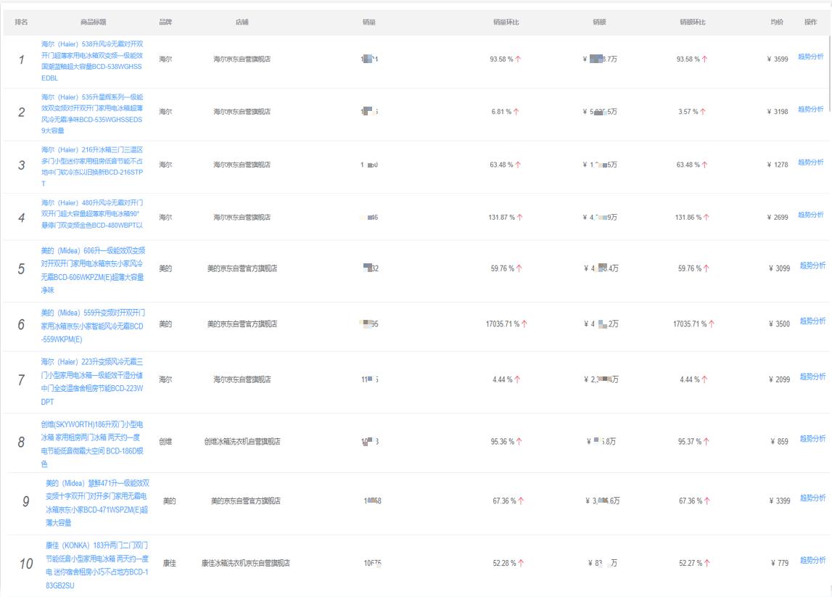Select the 创维冰箱洗衣机自营旗舰店 shop cell
Viewport: 832px width, 597px height.
(x=242, y=442)
